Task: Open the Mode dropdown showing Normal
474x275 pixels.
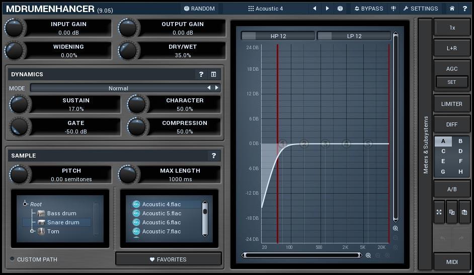Action: coord(118,88)
